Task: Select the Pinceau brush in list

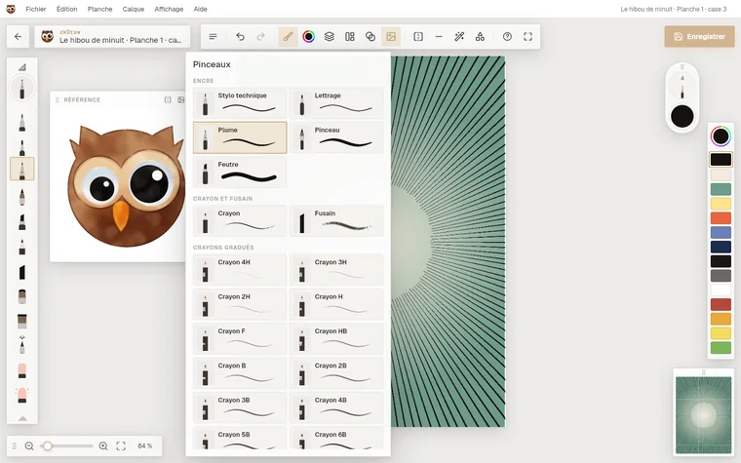Action: (336, 137)
